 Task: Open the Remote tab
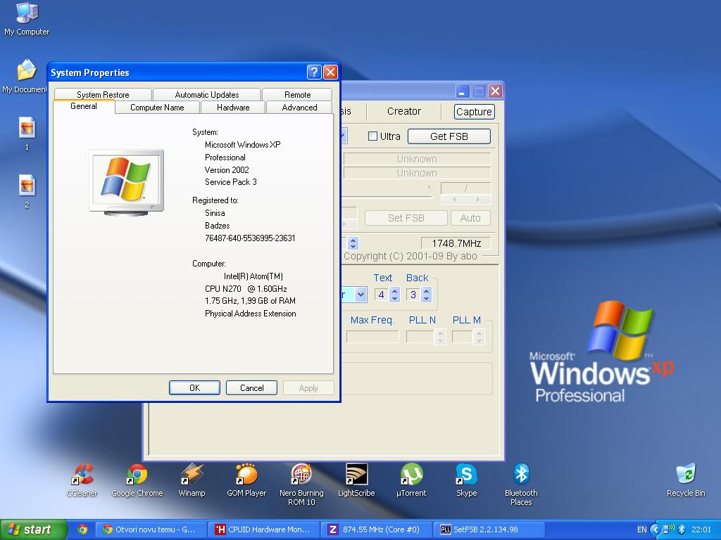click(x=298, y=95)
